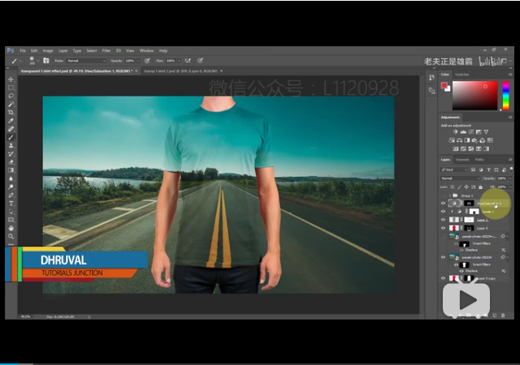
Task: Open the layer blend mode dropdown
Action: pos(461,178)
